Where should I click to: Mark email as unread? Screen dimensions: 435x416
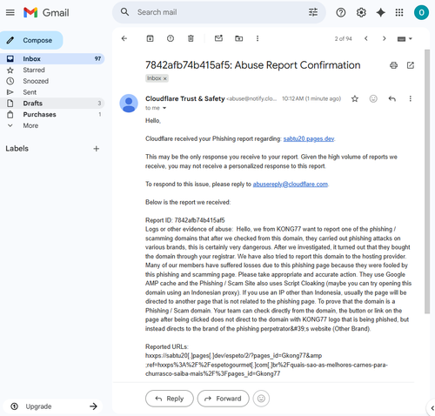(218, 38)
